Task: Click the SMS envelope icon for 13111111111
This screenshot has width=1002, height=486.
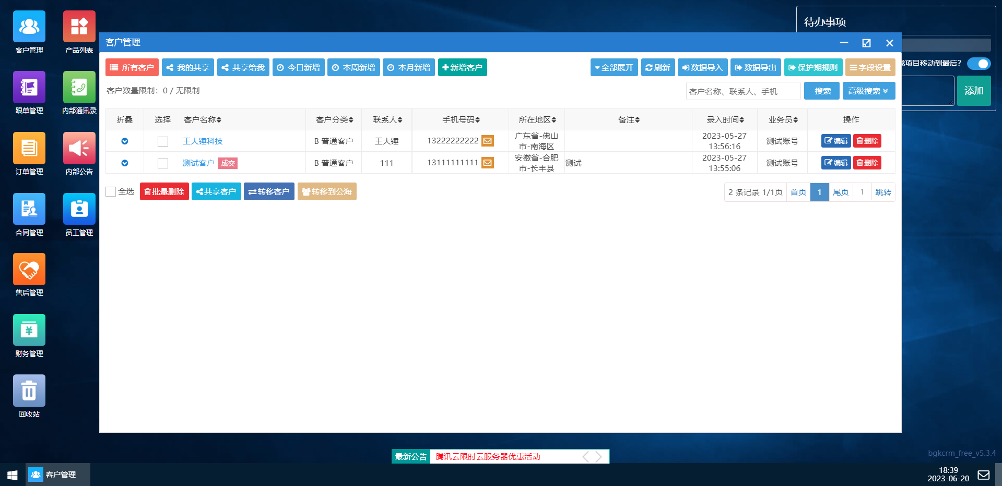Action: point(487,163)
